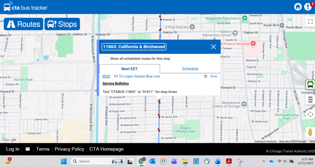Viewport: 315px width, 167px height.
Task: Click the Ridgeville Park District marker
Action: (x=244, y=18)
